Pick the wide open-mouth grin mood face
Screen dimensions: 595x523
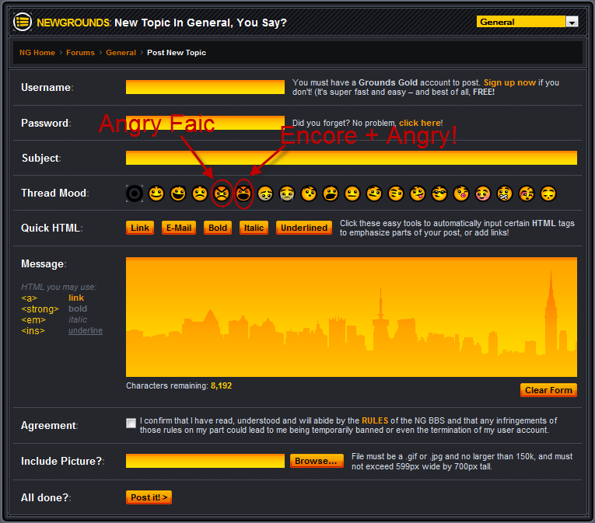(178, 194)
